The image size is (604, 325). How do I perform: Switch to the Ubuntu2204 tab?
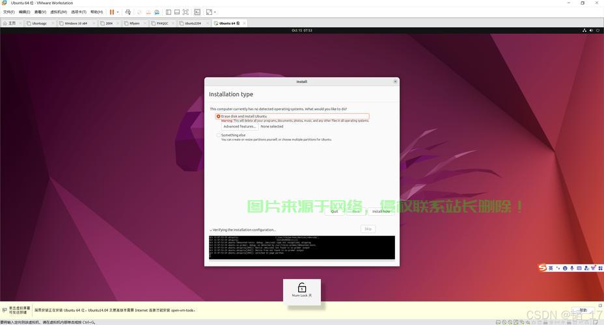tap(193, 23)
